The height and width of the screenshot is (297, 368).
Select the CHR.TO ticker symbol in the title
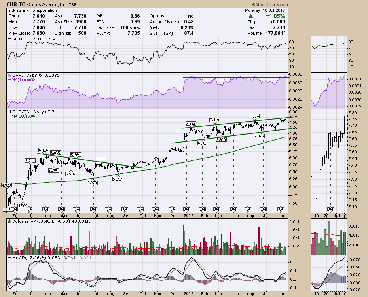16,4
